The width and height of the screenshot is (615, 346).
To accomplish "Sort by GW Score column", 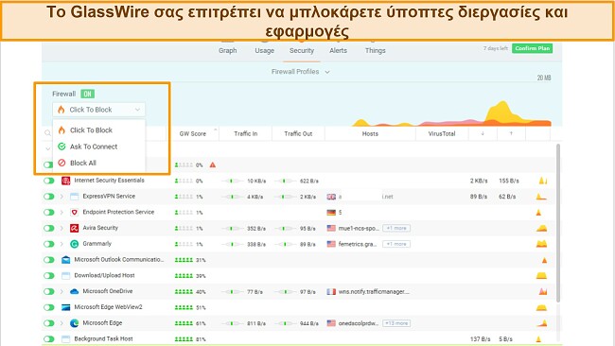I will click(x=193, y=133).
